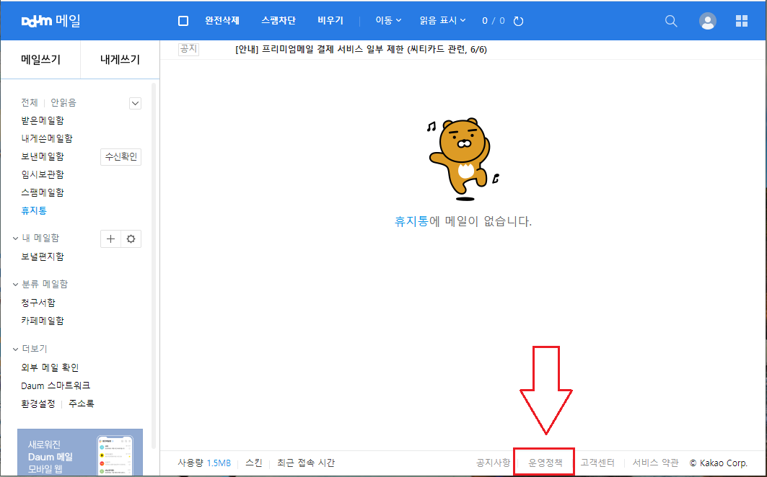Collapse the 분류 메일함 section

click(15, 285)
